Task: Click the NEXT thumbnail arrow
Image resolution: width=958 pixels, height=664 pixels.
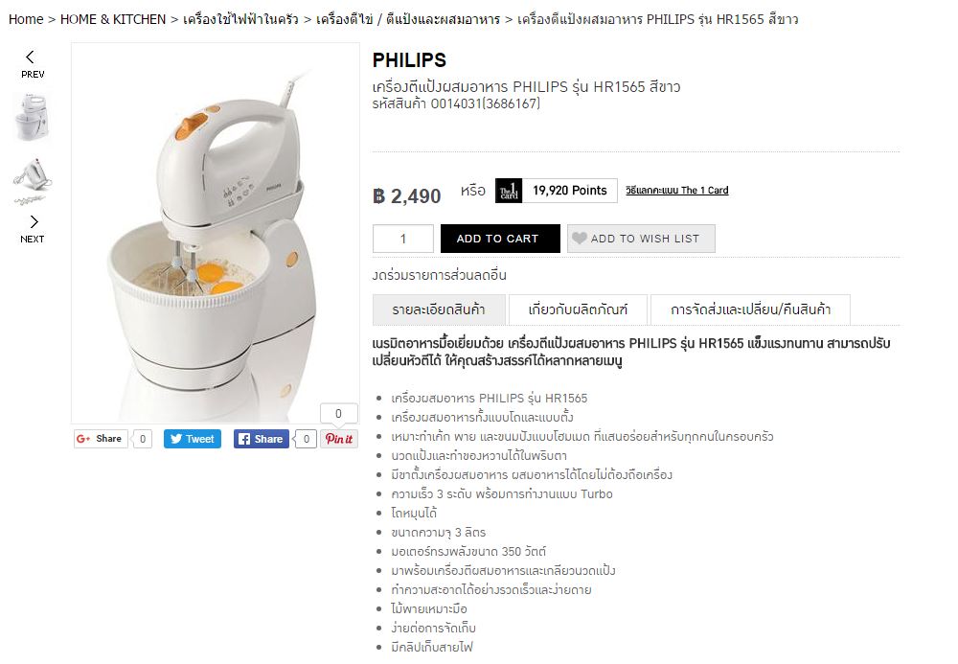Action: 33,229
